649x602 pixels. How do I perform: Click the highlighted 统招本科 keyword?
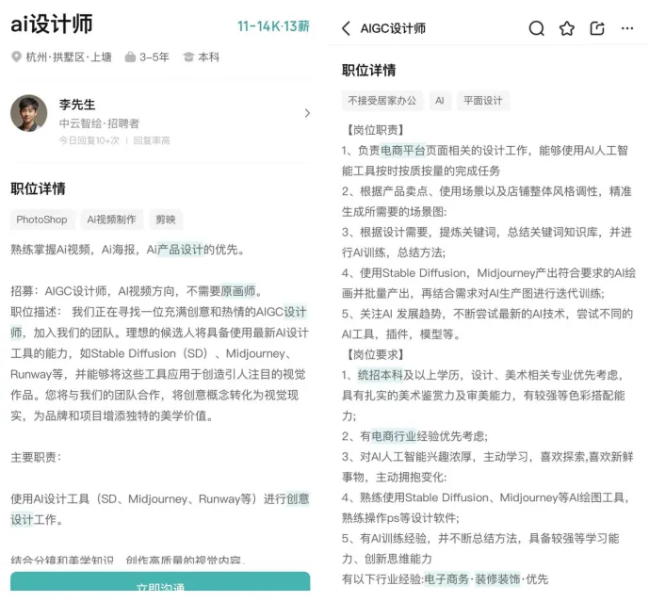coord(380,375)
